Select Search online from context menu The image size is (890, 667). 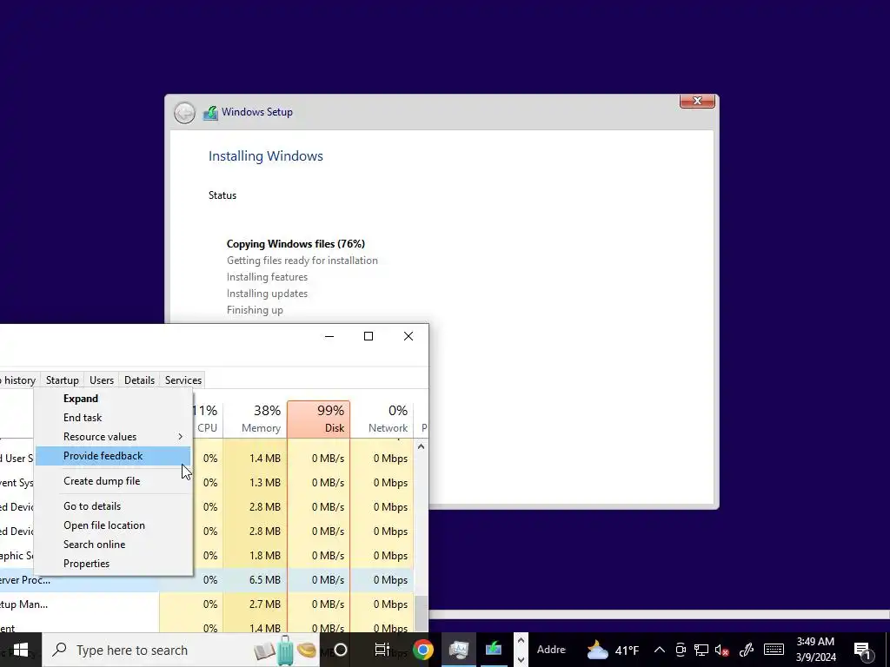point(113,544)
